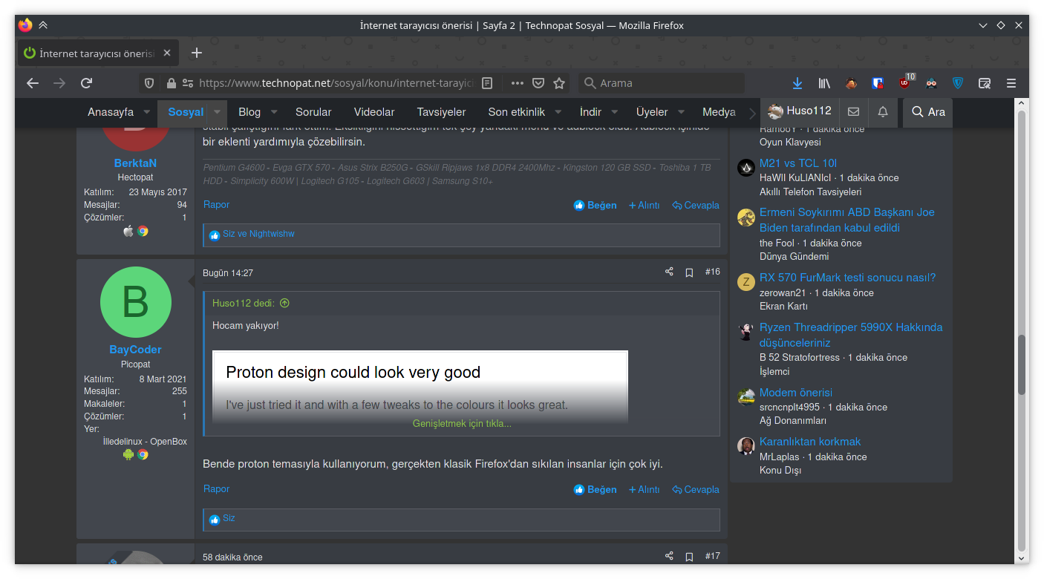Share post #16 via share icon
The height and width of the screenshot is (579, 1044).
(669, 272)
